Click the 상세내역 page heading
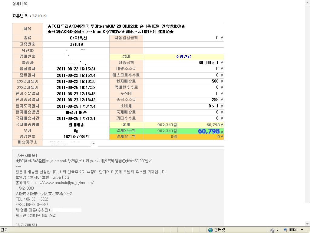Screen dimensions: 310x233 click(x=20, y=4)
